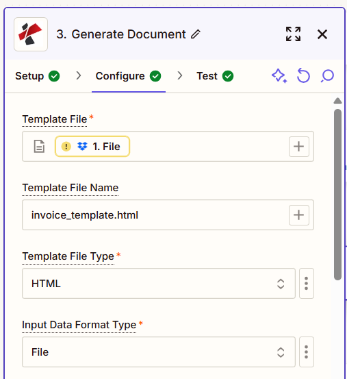Go to the Test tab
347x379 pixels.
point(215,76)
